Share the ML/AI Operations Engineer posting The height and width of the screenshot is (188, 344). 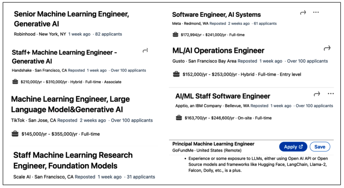[327, 48]
